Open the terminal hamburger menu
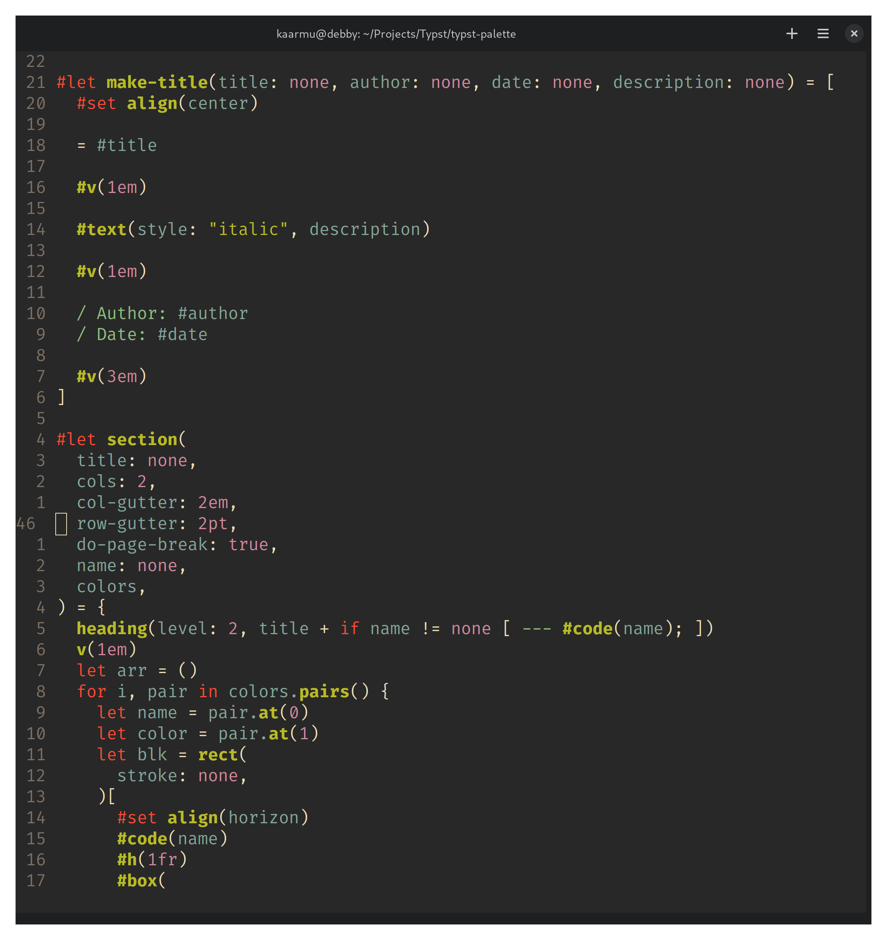 pos(823,33)
